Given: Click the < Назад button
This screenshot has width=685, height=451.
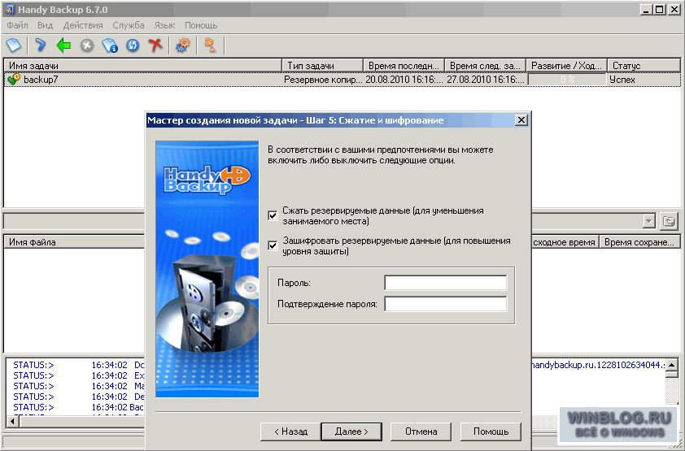Looking at the screenshot, I should point(290,431).
